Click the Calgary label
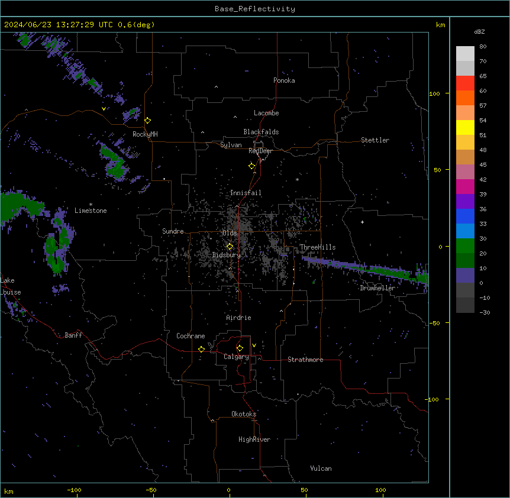The width and height of the screenshot is (510, 498). (237, 357)
